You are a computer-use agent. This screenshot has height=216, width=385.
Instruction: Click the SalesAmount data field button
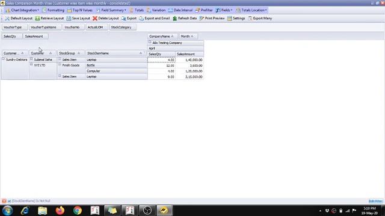35,36
